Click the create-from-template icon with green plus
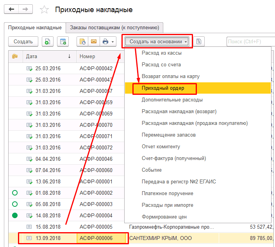Image resolution: width=275 pixels, height=247 pixels. 63,41
